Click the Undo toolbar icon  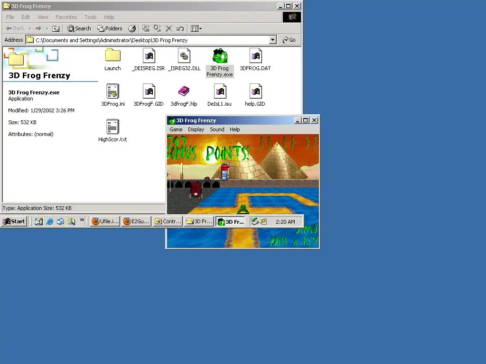pyautogui.click(x=180, y=28)
